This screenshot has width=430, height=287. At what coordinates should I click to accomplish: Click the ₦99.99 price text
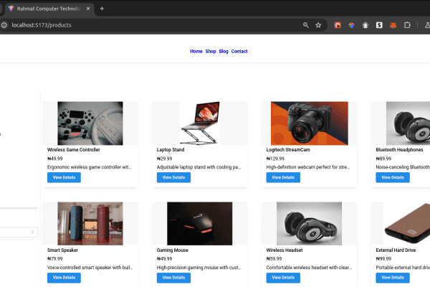pyautogui.click(x=383, y=259)
